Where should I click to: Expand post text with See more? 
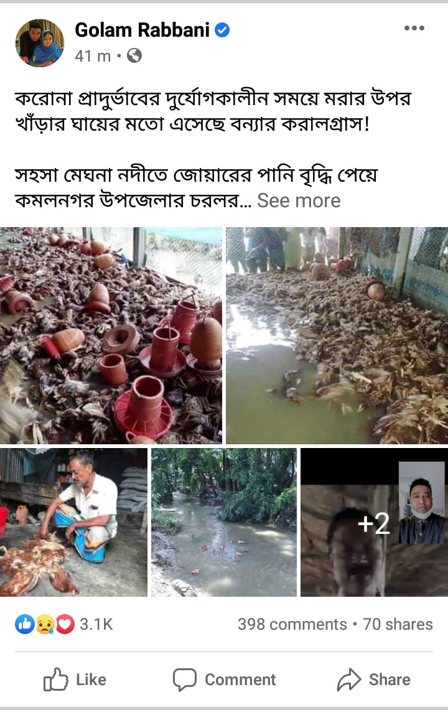tap(299, 200)
